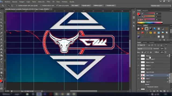The width and height of the screenshot is (172, 96).
Task: Switch to the Trazados tab
Action: point(152,42)
